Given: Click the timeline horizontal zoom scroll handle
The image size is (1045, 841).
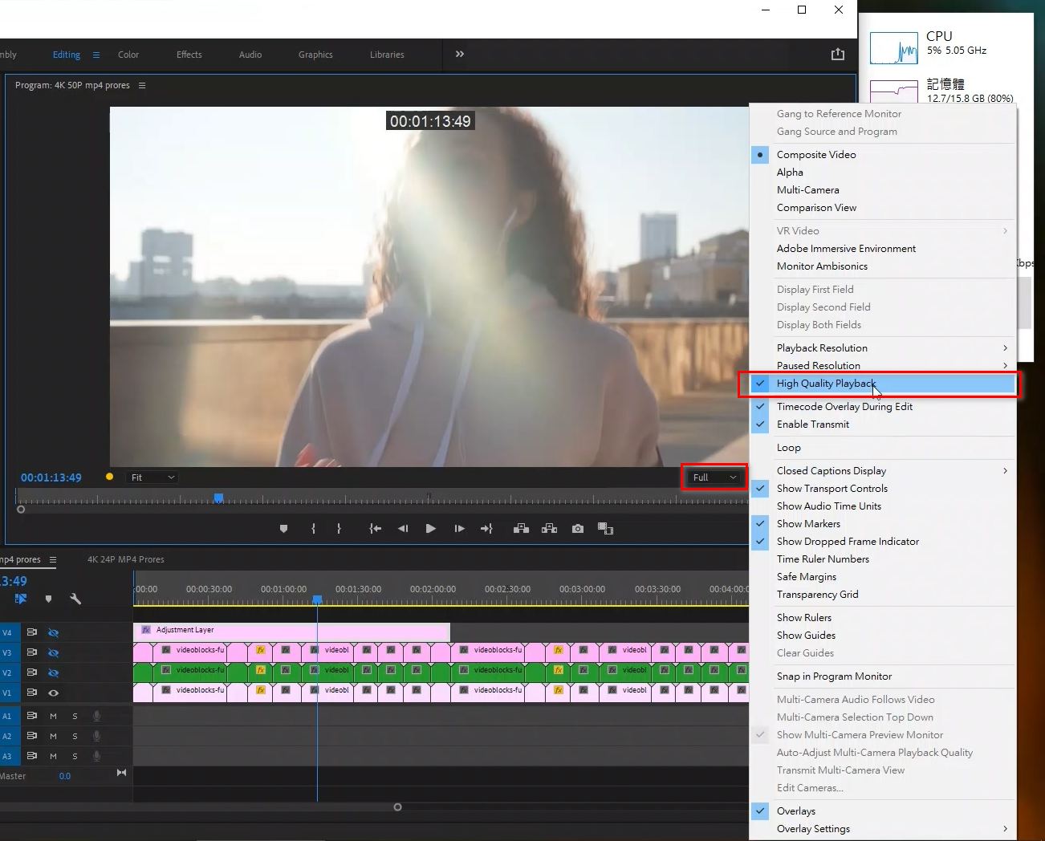Looking at the screenshot, I should [x=397, y=807].
